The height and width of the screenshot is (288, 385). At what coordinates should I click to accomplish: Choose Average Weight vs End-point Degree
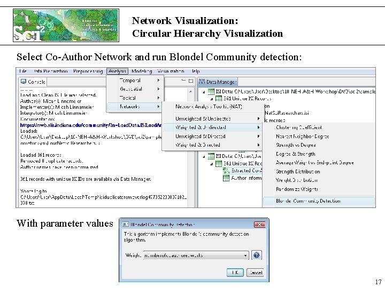(x=314, y=163)
